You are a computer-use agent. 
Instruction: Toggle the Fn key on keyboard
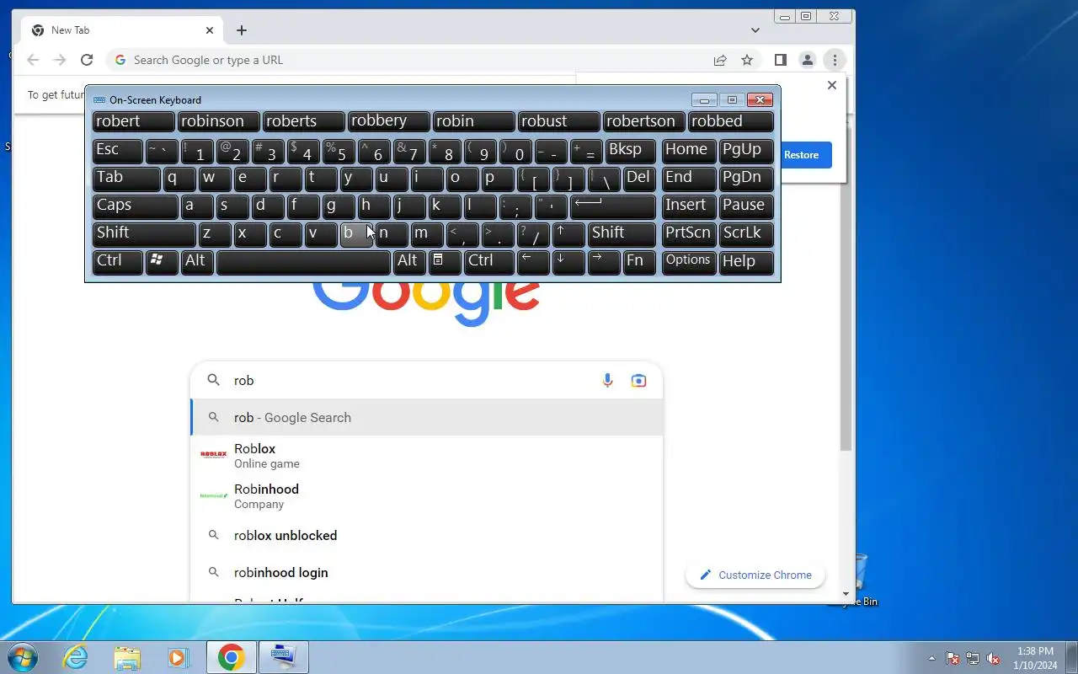point(639,261)
